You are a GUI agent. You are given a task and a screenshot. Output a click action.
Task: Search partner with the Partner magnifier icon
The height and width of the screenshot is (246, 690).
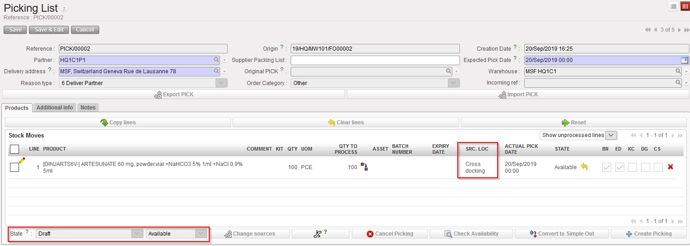pyautogui.click(x=216, y=60)
